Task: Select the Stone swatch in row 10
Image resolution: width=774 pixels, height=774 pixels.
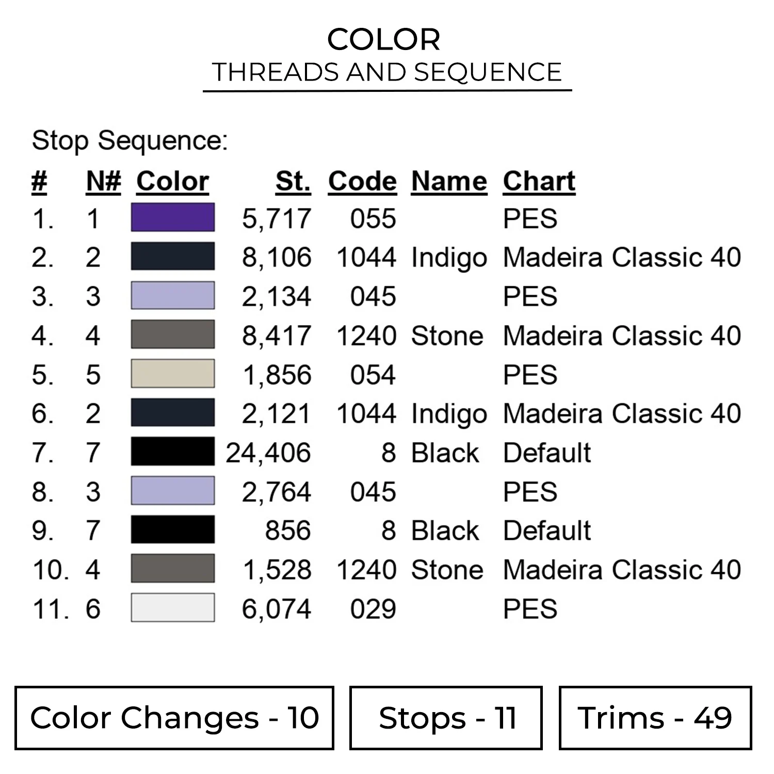Action: click(172, 569)
